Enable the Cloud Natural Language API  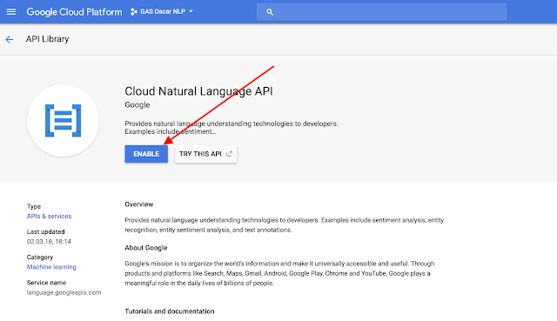[x=146, y=154]
